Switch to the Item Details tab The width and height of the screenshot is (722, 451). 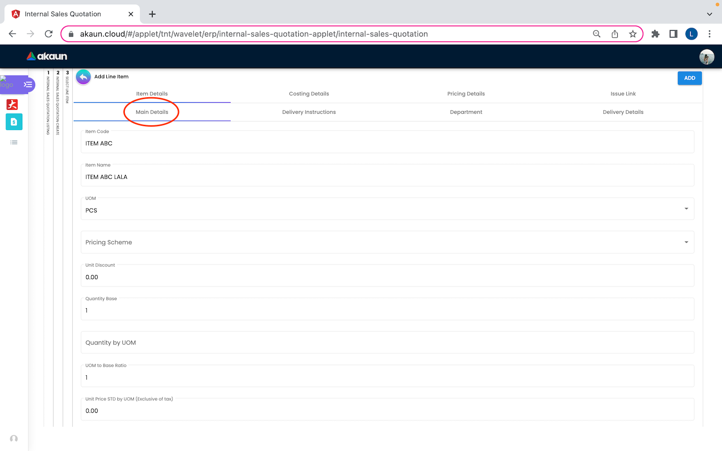click(152, 94)
